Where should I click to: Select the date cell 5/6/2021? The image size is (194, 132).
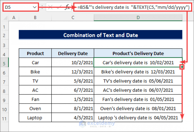pos(73,81)
